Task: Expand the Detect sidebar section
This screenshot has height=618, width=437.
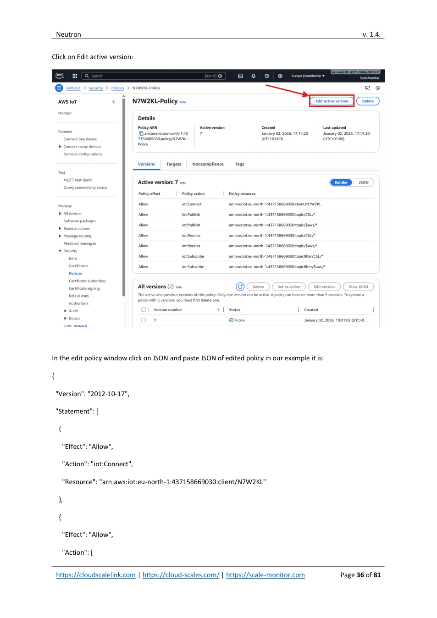Action: [66, 319]
